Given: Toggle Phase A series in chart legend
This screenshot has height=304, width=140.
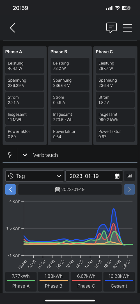Looking at the screenshot, I should point(21,281).
